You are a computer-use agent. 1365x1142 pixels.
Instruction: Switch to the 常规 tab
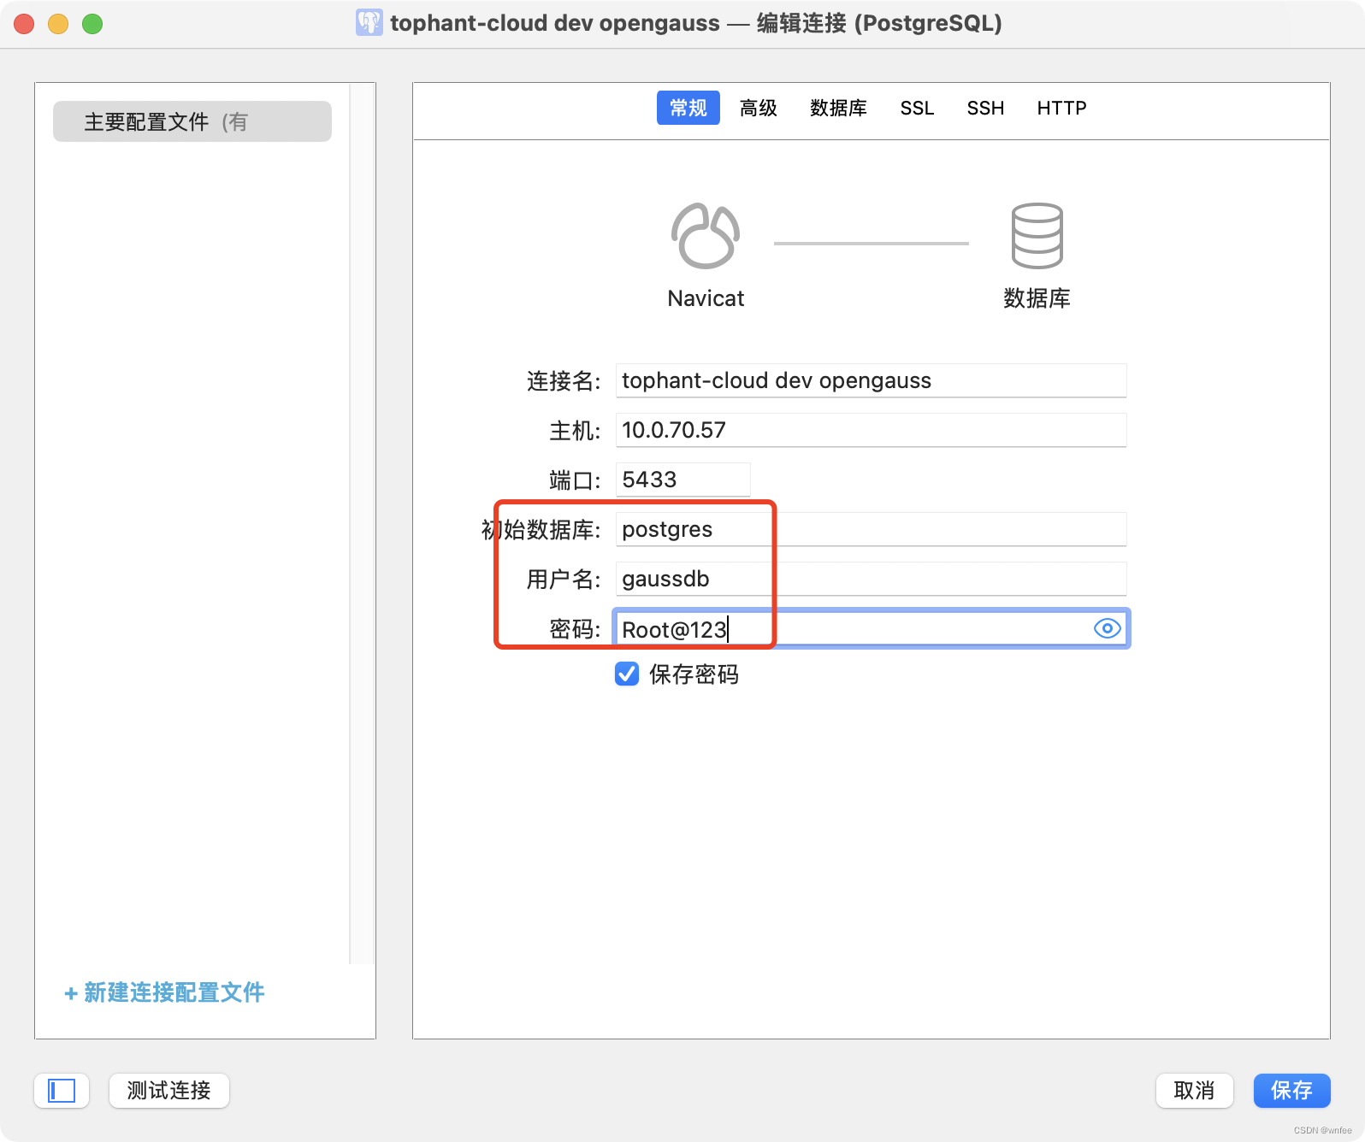pyautogui.click(x=688, y=108)
